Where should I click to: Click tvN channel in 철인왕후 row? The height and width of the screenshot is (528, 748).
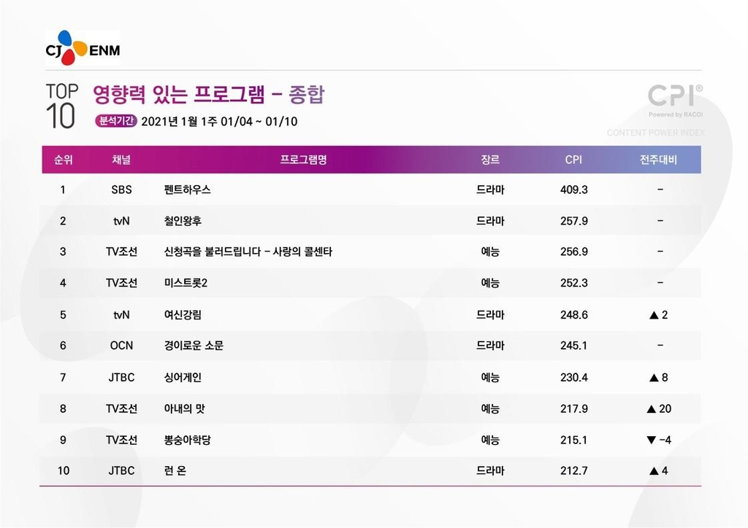click(122, 221)
